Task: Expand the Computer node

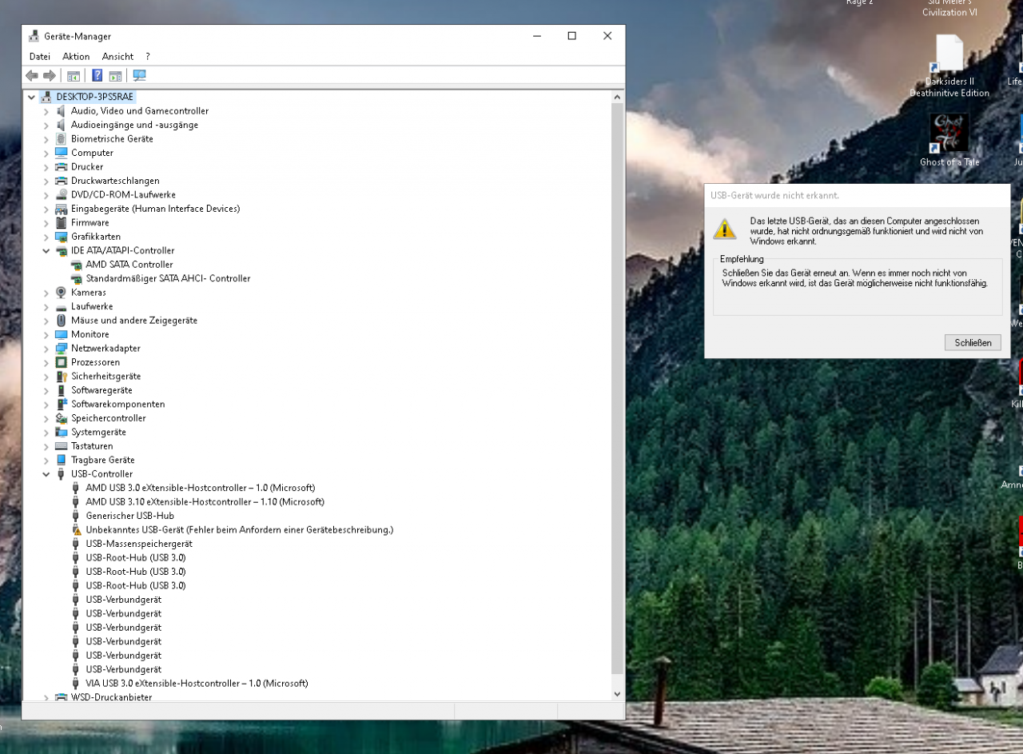Action: (46, 153)
